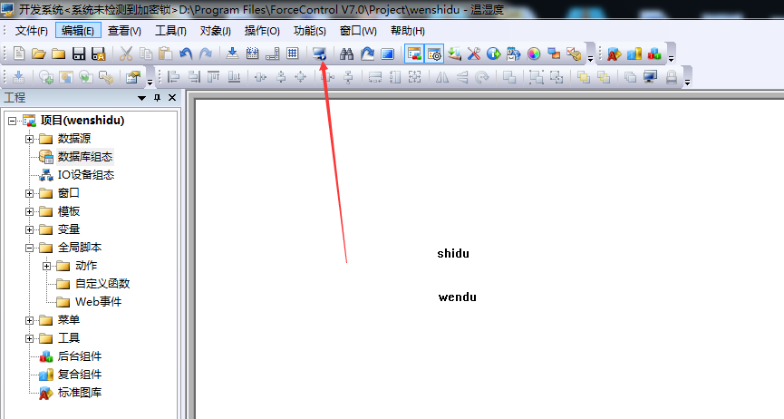This screenshot has height=419, width=784.
Task: Open the 功能(S) menu
Action: pyautogui.click(x=309, y=31)
